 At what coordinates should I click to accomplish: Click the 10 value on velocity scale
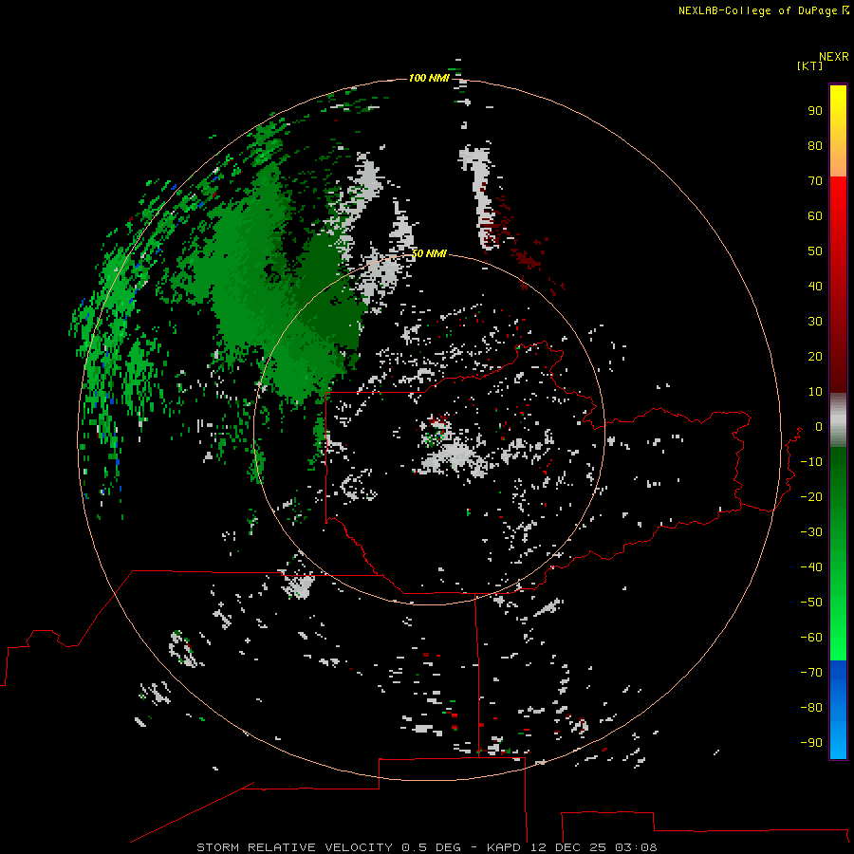pos(815,392)
